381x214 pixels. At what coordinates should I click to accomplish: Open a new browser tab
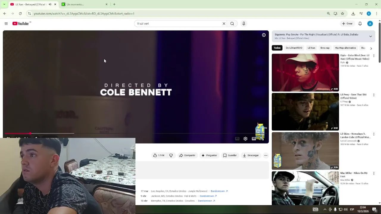click(114, 4)
